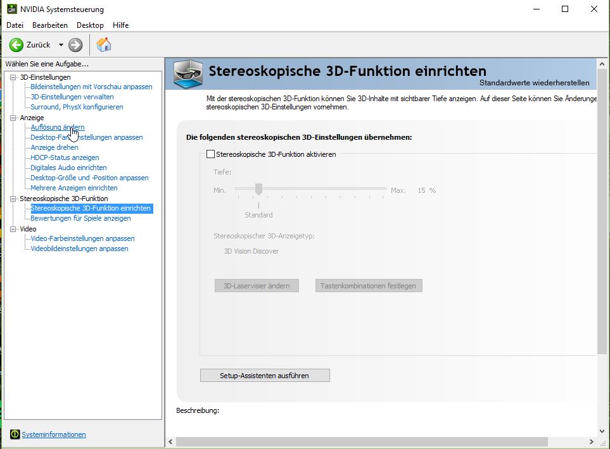Click the green Zurück back arrow icon
Viewport: 610px width, 449px height.
(x=16, y=45)
